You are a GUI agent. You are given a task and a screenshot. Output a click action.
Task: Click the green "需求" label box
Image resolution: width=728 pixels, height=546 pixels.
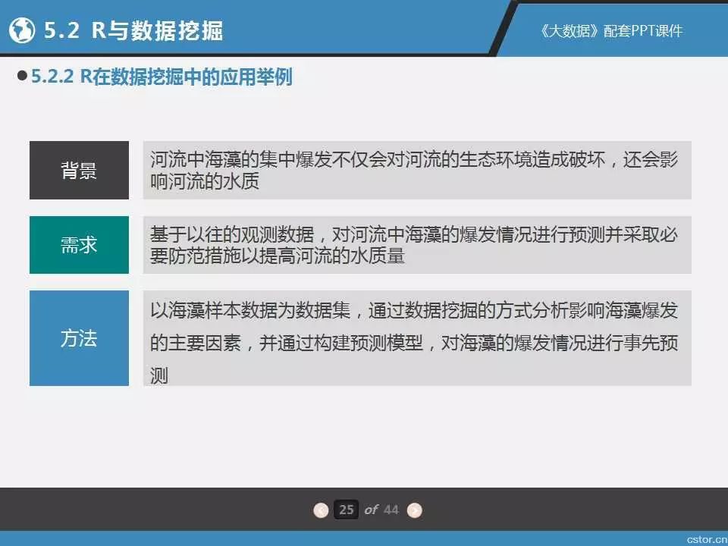[x=79, y=245]
